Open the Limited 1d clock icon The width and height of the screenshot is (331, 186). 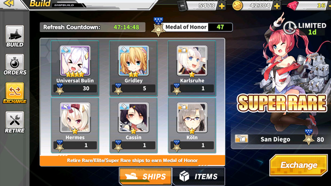[x=290, y=28]
